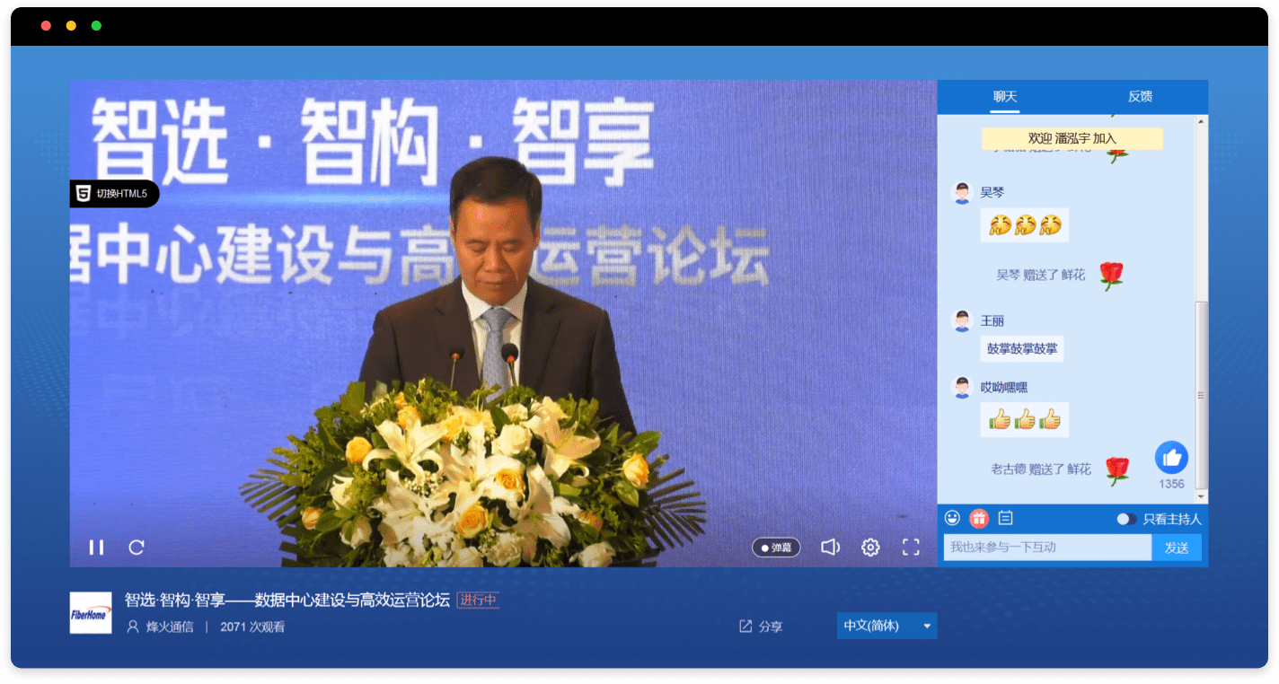1279x684 pixels.
Task: Enter fullscreen mode for the video
Action: (x=911, y=548)
